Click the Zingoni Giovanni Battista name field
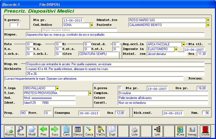The image size is (216, 139). pos(79,30)
